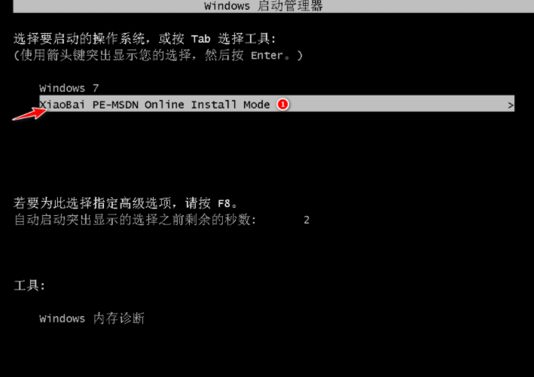This screenshot has width=534, height=377.
Task: Click the 使用箭头键突出显示 hint line
Action: (158, 55)
